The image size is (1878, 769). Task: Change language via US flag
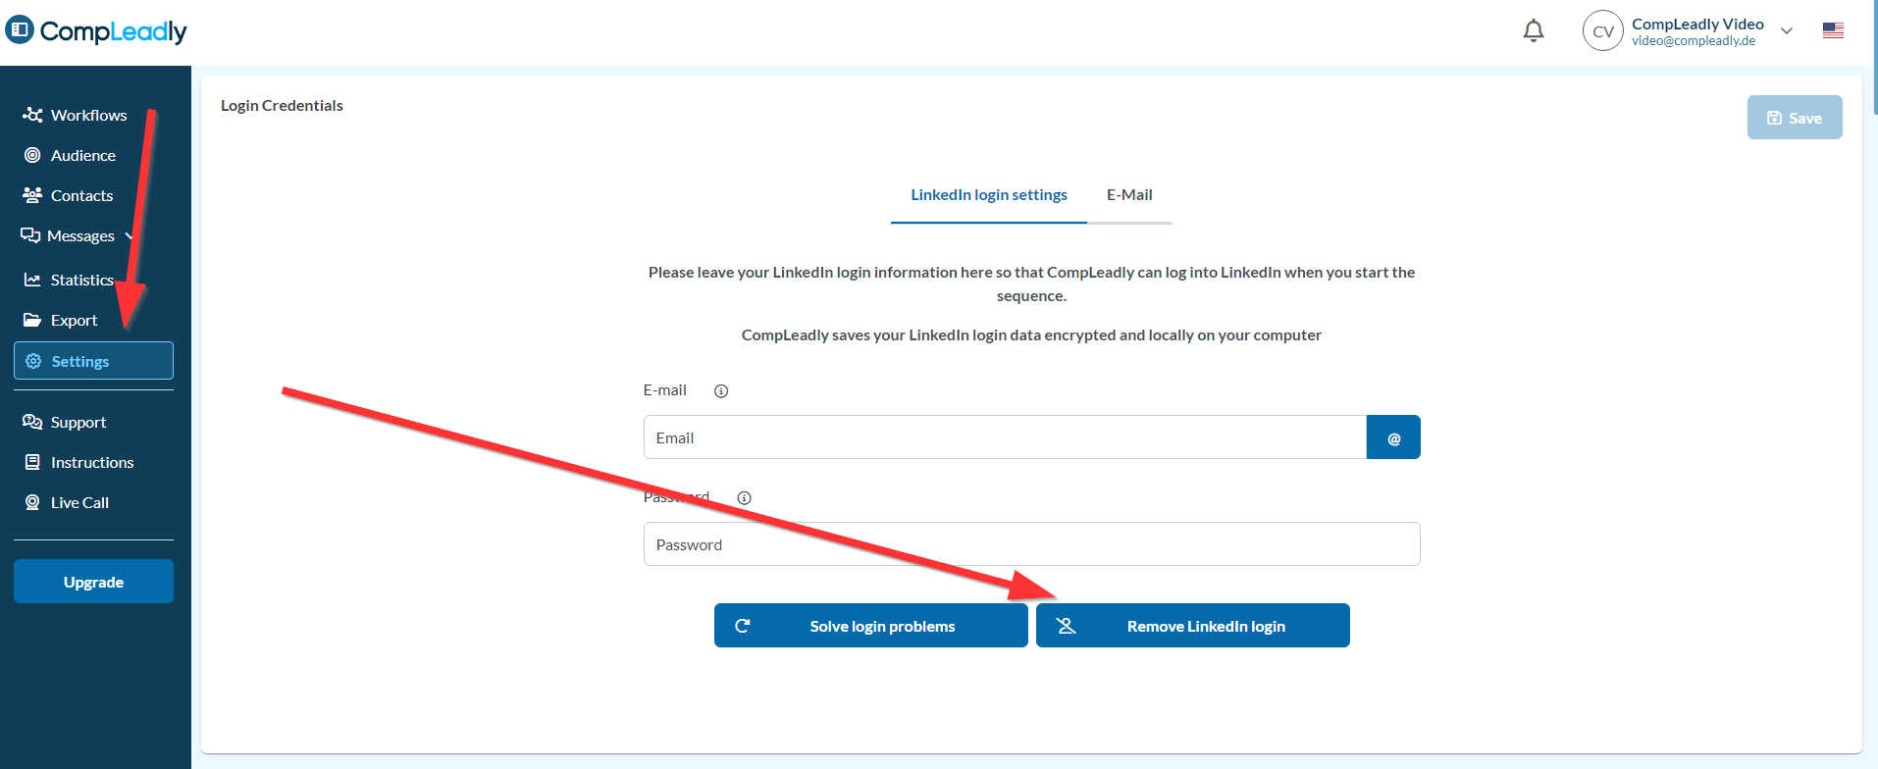[x=1833, y=31]
